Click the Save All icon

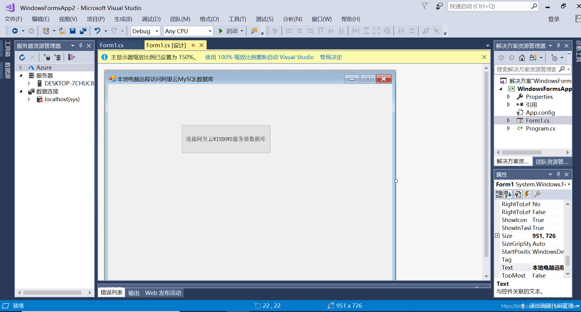[83, 31]
